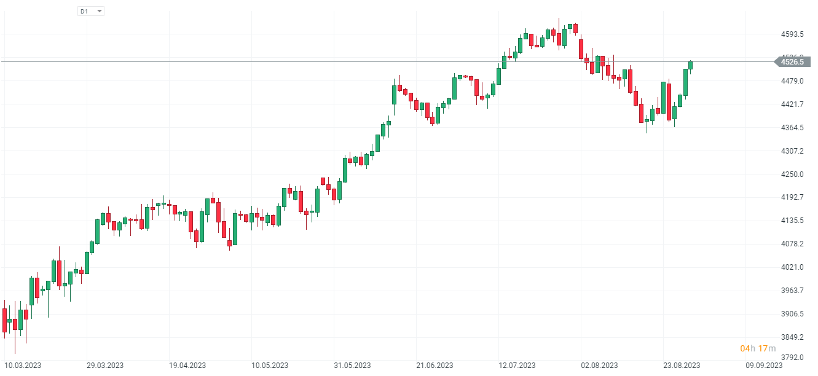The width and height of the screenshot is (818, 376).
Task: Click the 10.03.2023 date label
Action: point(23,365)
